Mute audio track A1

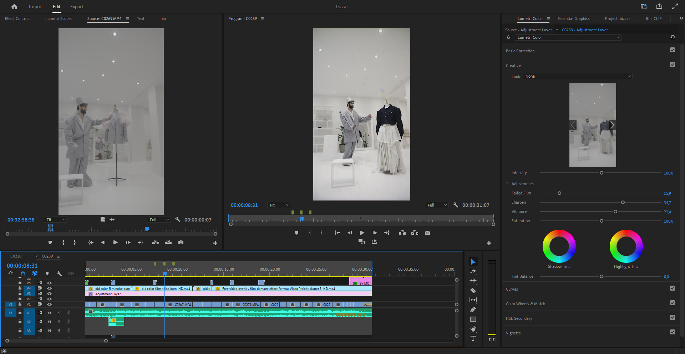point(49,313)
